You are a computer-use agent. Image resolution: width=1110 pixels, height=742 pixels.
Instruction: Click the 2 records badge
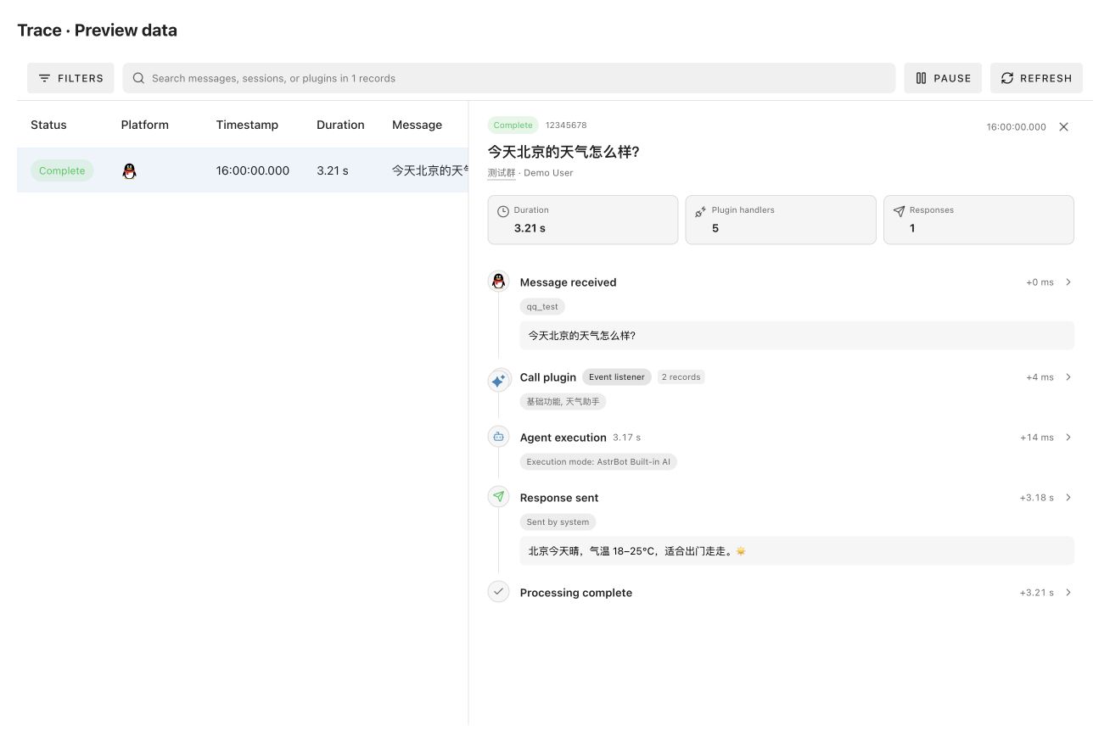[681, 377]
